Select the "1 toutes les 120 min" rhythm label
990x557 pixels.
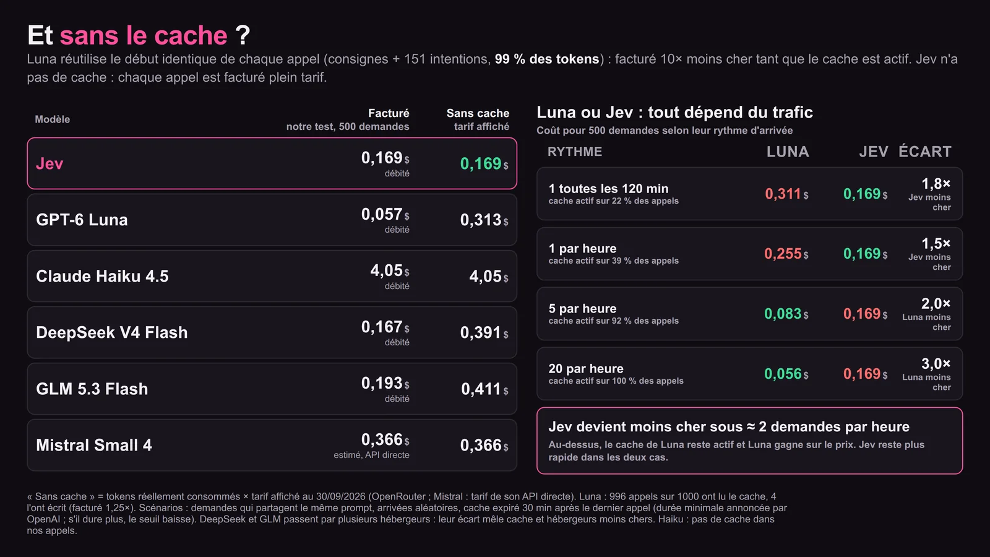point(608,189)
